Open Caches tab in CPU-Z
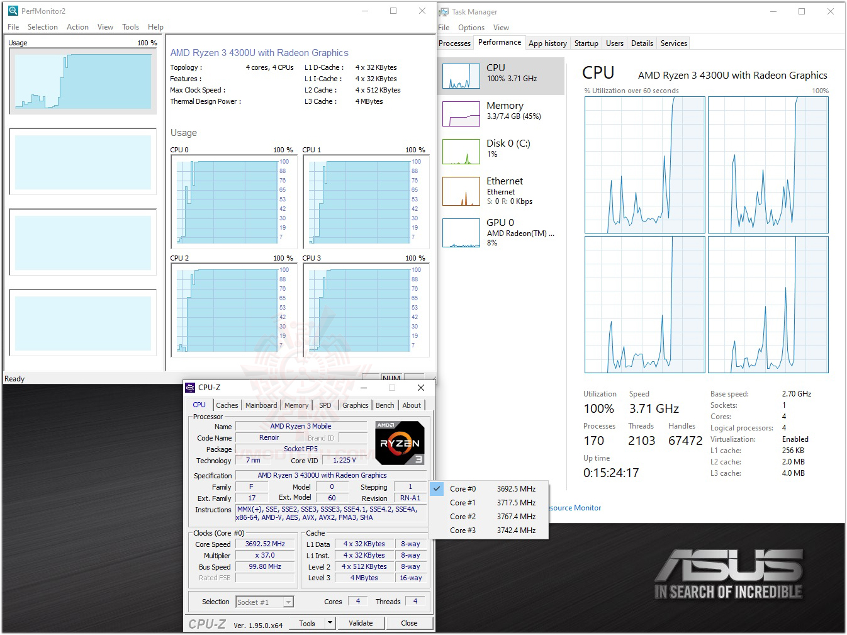847x635 pixels. pos(227,405)
